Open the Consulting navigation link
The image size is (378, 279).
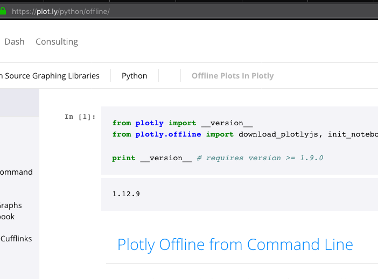click(57, 42)
